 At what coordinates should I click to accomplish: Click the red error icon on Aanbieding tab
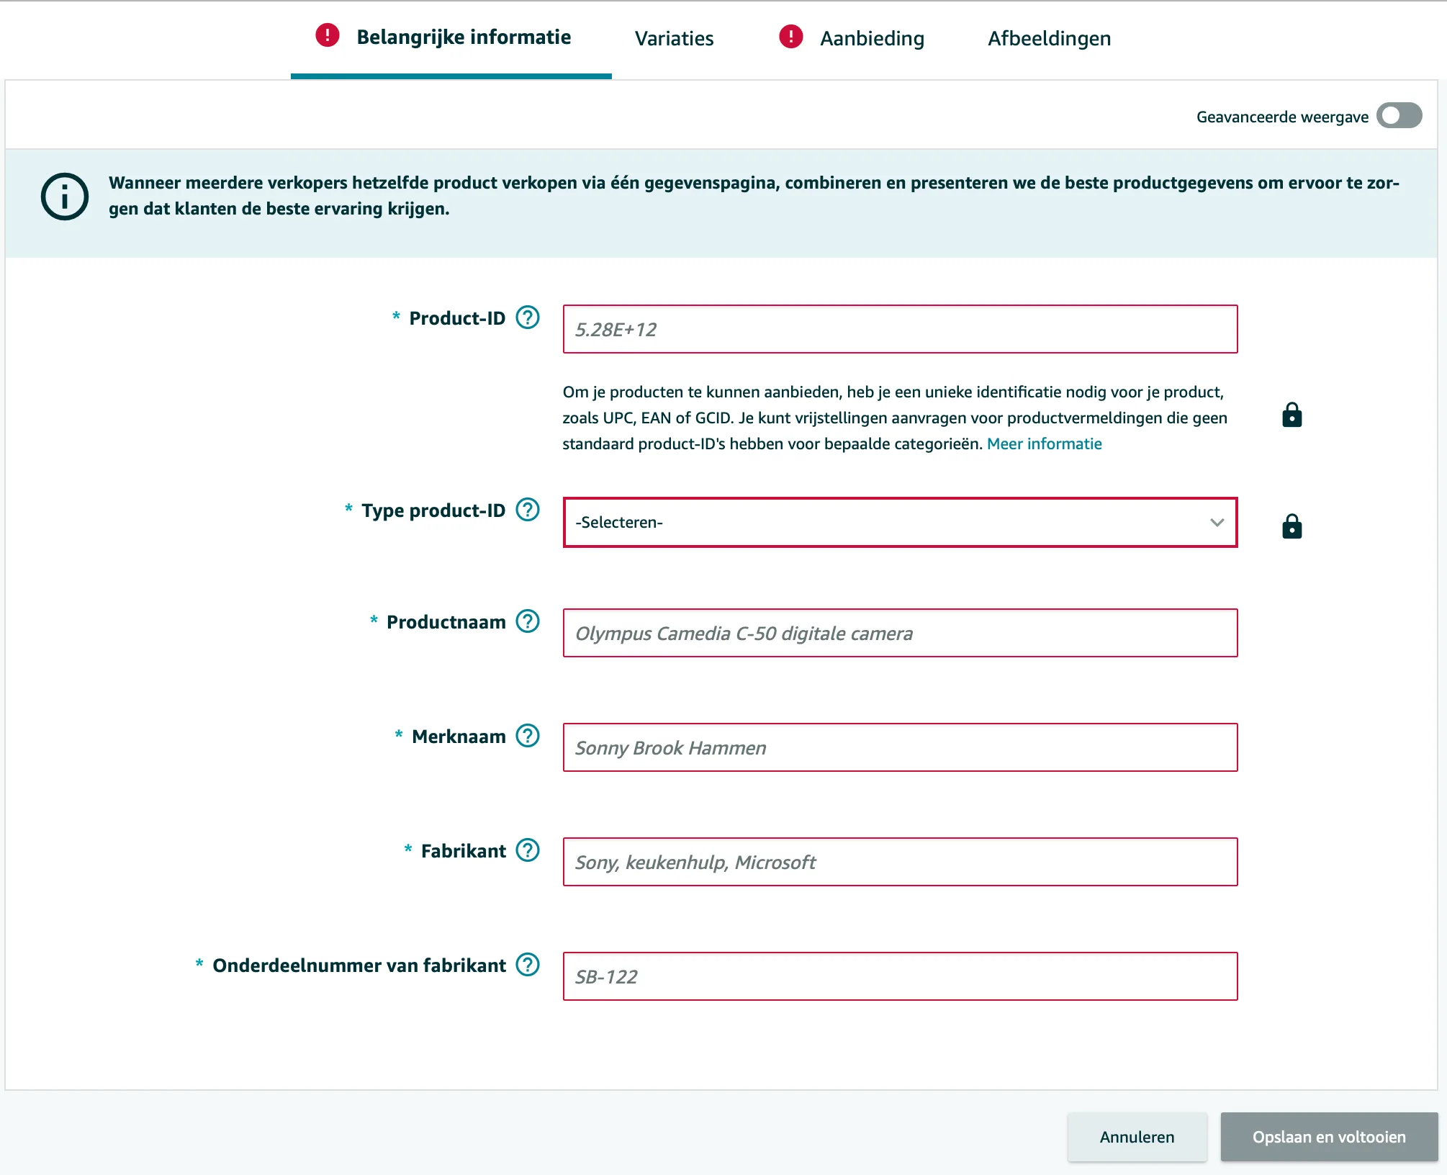[791, 37]
